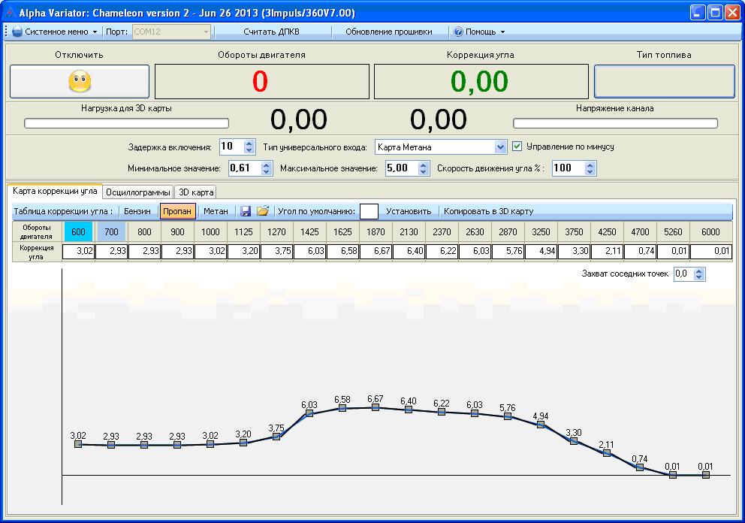Switch to the 3D карта tab
This screenshot has height=523, width=745.
pos(196,192)
